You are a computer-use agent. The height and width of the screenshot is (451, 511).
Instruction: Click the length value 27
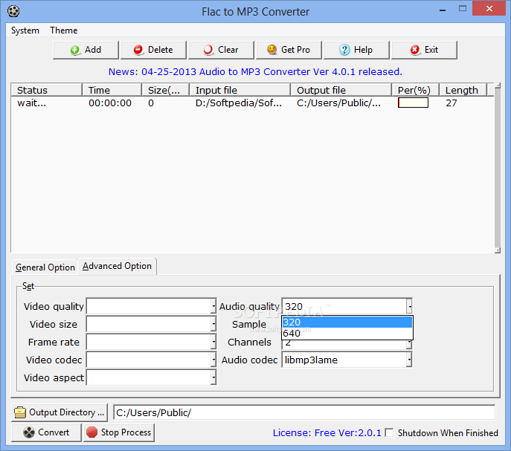pos(451,103)
